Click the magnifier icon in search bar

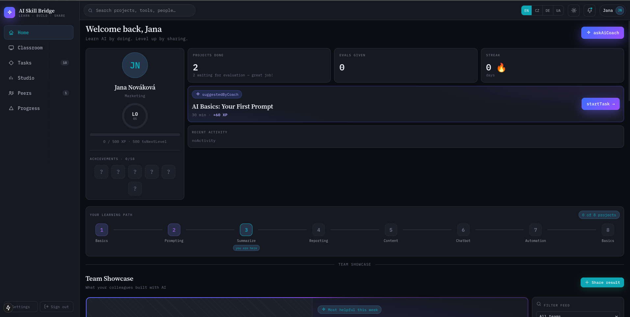(90, 11)
